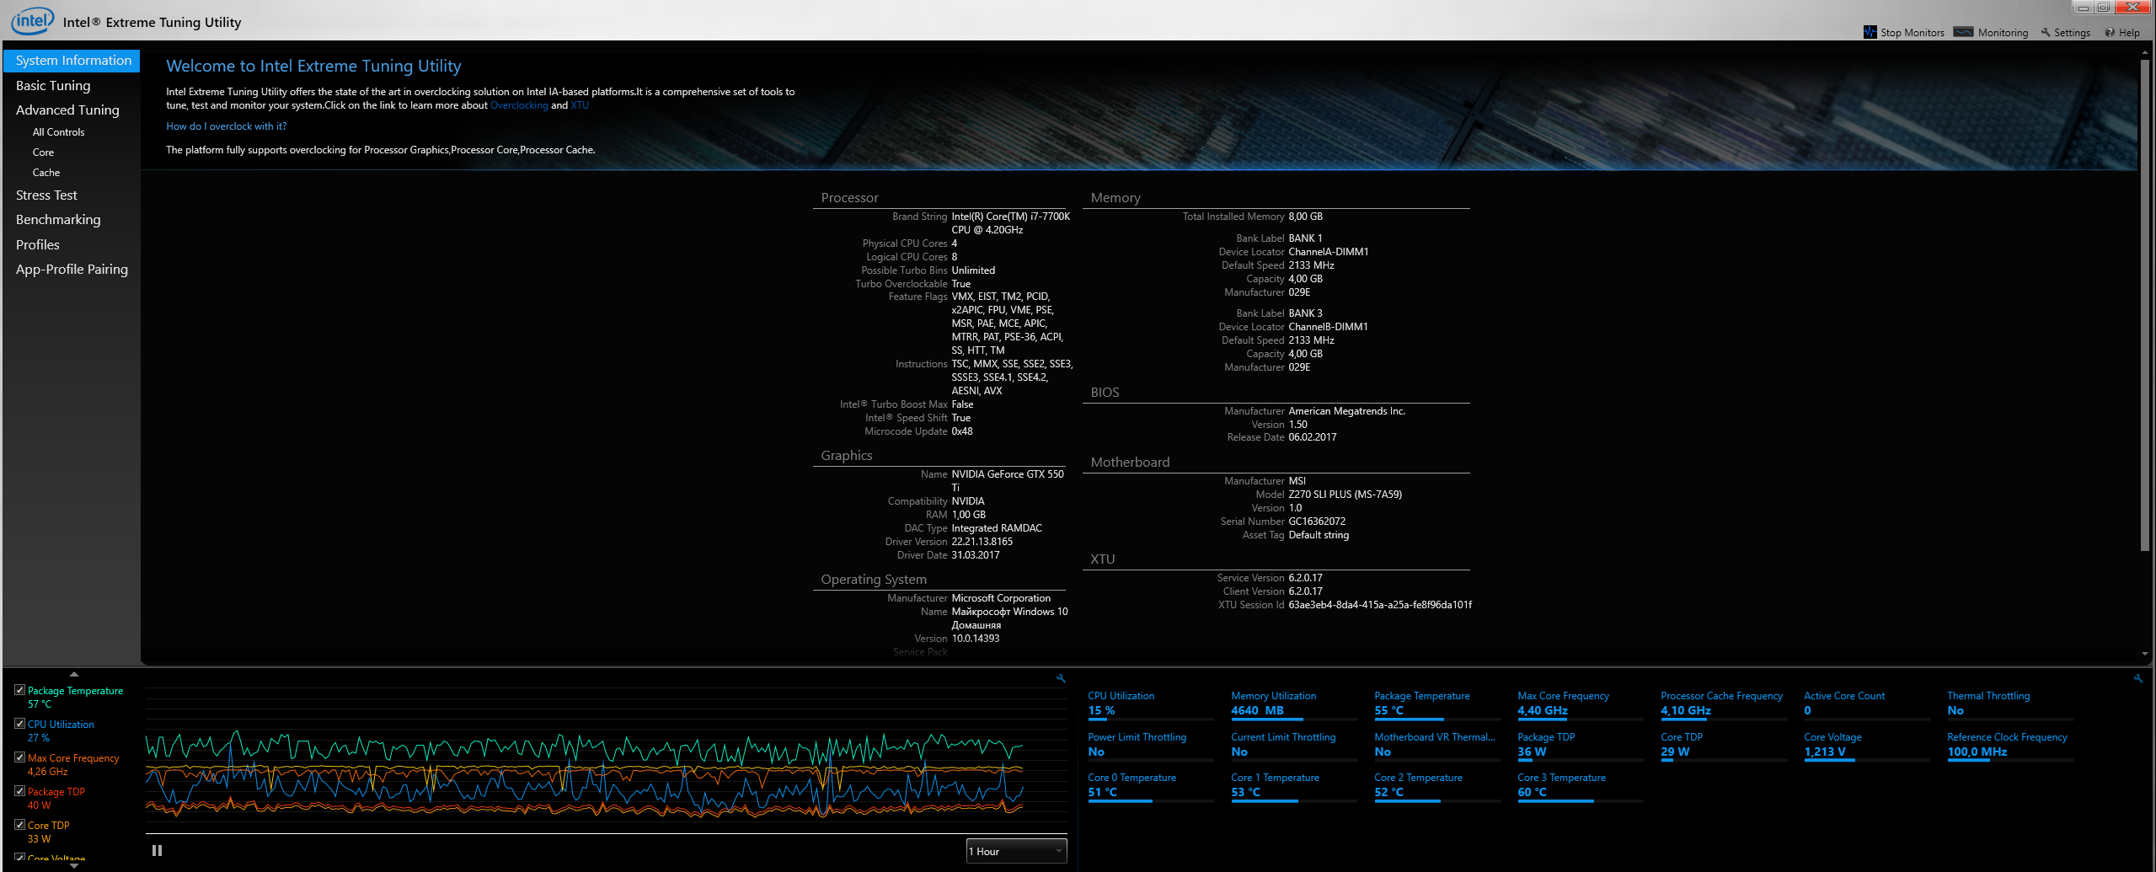Click the total installed memory '8,00 GB'

click(x=1306, y=217)
